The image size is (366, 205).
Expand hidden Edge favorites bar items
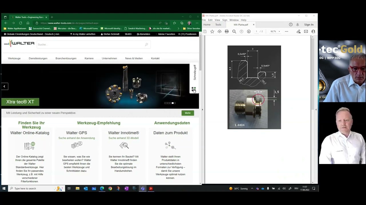(x=178, y=28)
